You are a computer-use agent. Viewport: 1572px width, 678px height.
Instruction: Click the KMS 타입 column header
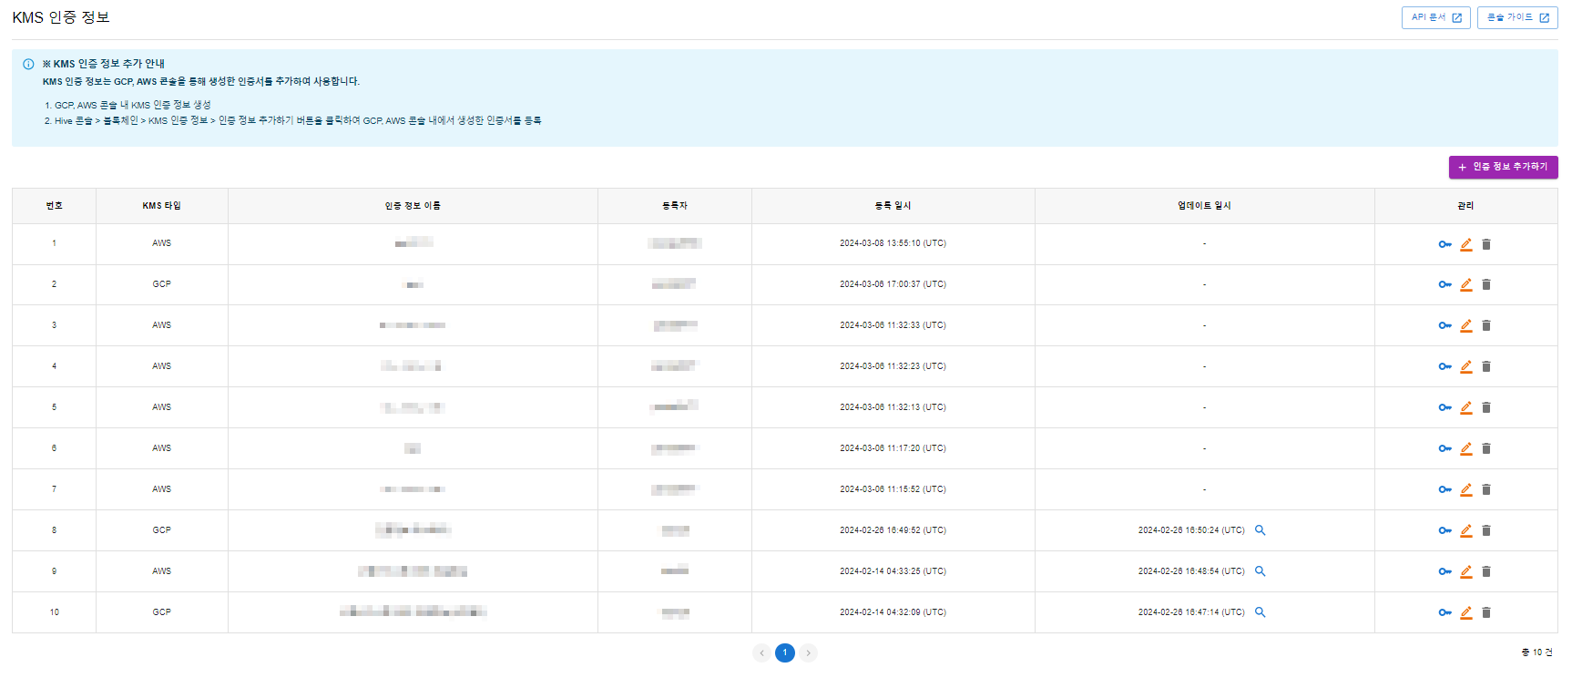[162, 206]
